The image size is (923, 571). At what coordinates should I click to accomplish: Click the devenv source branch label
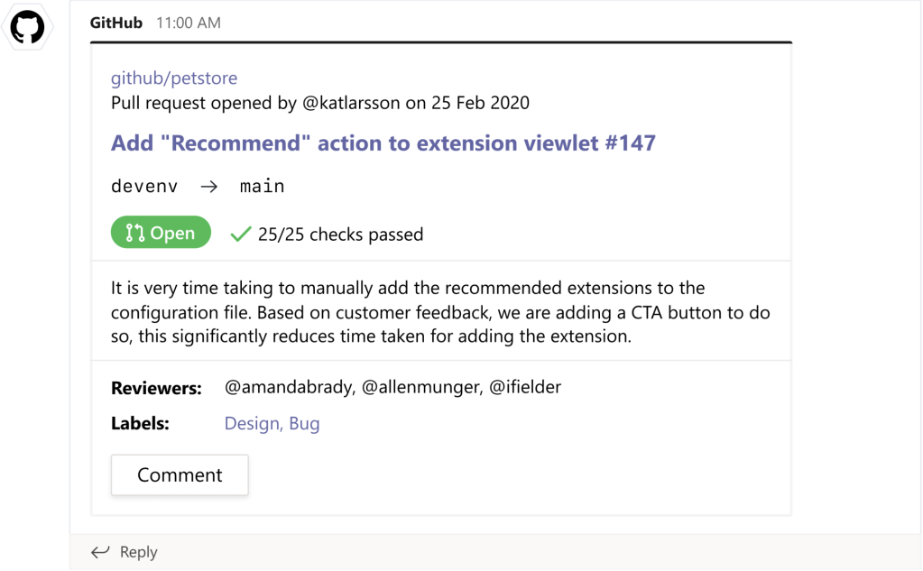click(143, 186)
